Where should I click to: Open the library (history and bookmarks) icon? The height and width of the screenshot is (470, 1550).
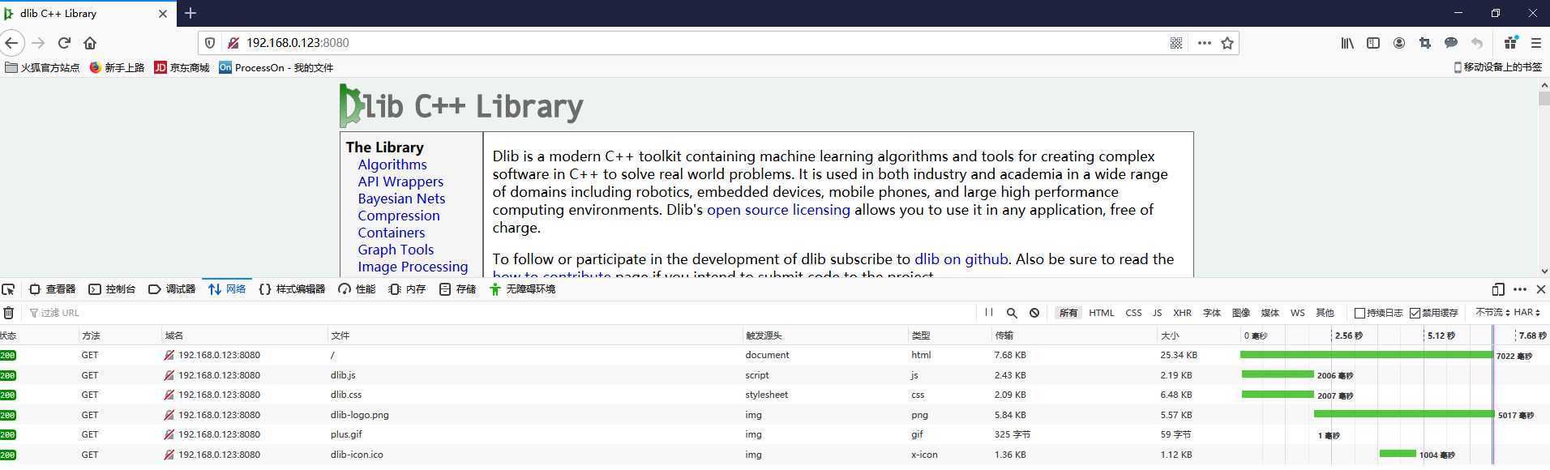[1347, 43]
